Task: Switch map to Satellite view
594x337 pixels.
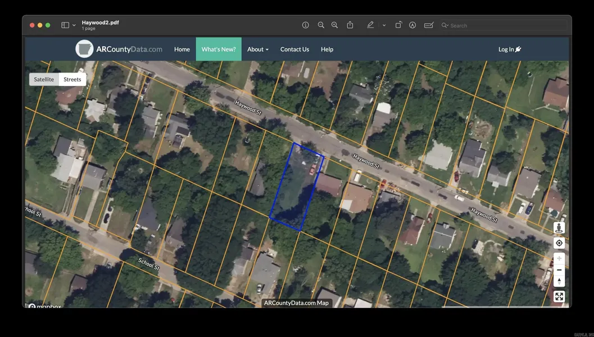Action: (44, 79)
